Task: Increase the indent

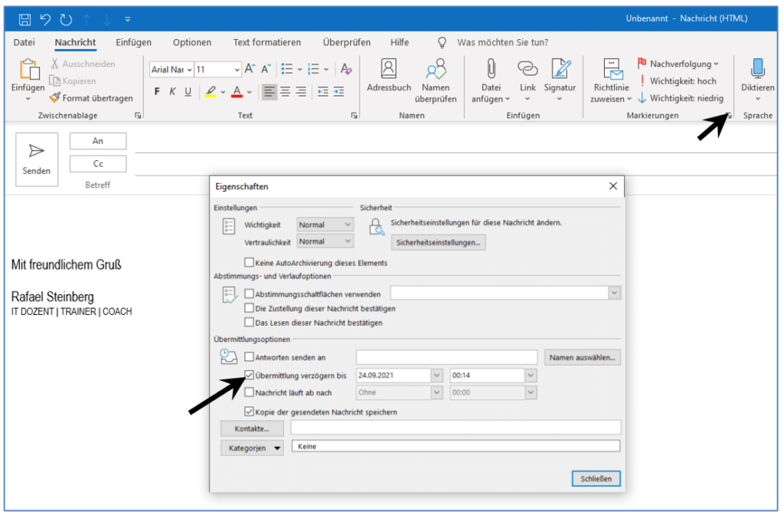Action: pos(339,92)
